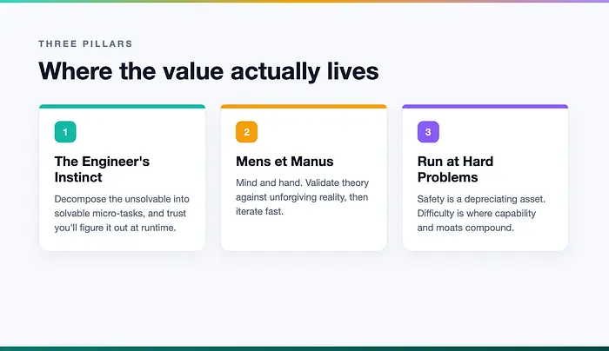The image size is (609, 351).
Task: Click the THREE PILLARS label
Action: [85, 43]
